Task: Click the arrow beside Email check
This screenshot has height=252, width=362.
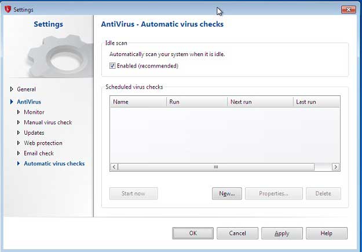Action: point(19,153)
